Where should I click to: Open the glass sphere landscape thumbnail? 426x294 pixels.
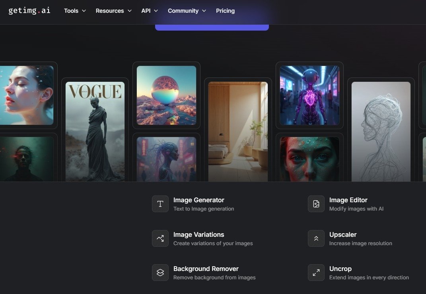(x=166, y=95)
